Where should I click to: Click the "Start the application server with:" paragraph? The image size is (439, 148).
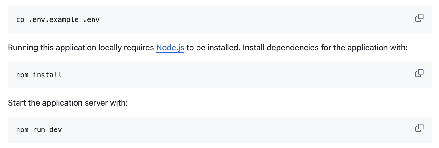click(x=68, y=103)
